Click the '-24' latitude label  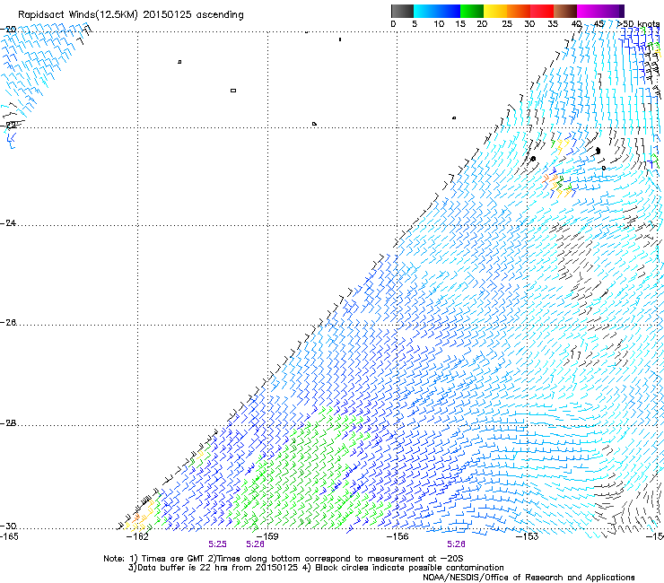pyautogui.click(x=8, y=222)
